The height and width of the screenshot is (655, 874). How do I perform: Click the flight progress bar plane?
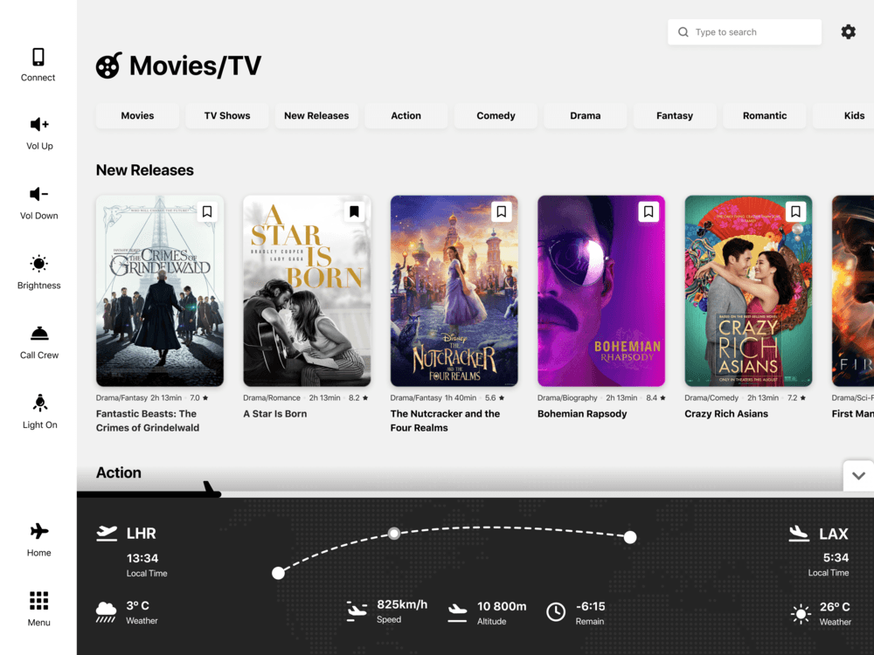(x=211, y=488)
